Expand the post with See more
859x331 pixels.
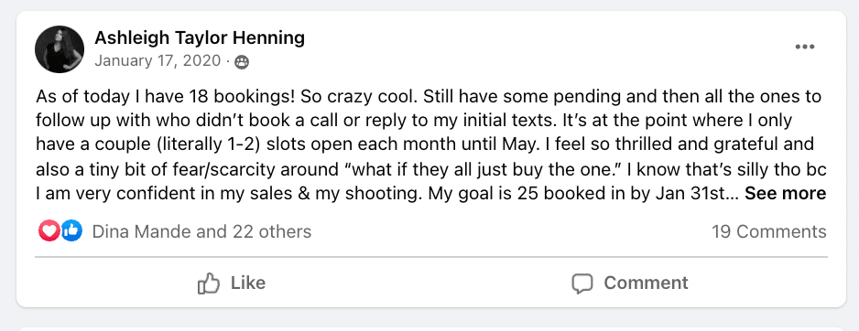coord(785,193)
